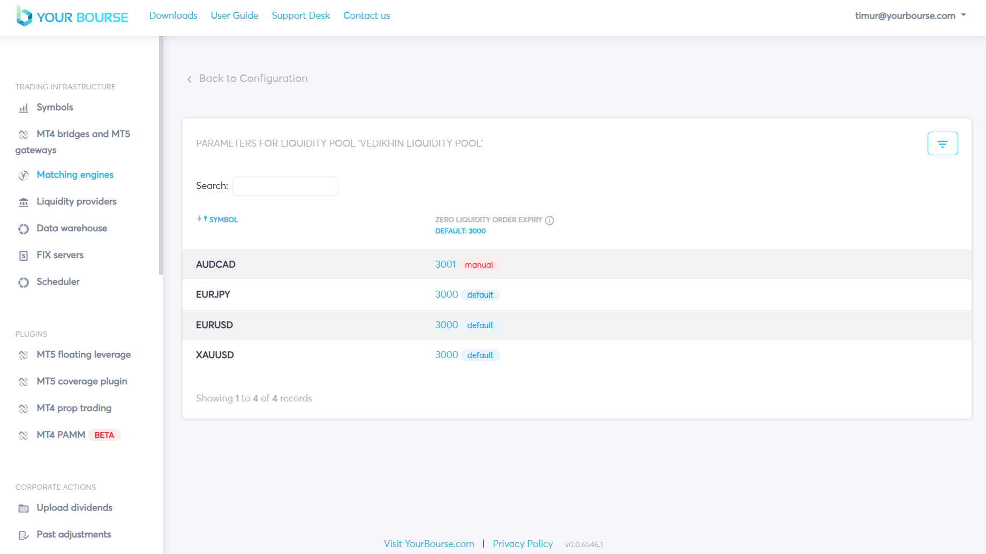Click the Search input field
The image size is (986, 554).
pyautogui.click(x=285, y=186)
